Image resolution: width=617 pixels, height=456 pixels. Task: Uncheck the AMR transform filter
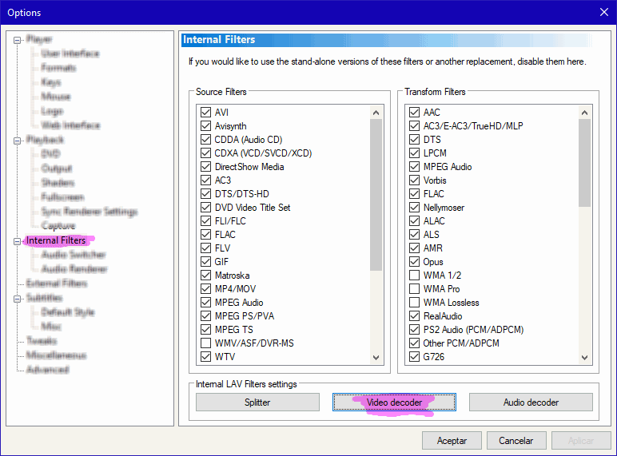(414, 248)
